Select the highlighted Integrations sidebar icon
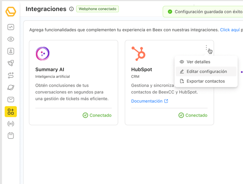 click(x=11, y=112)
